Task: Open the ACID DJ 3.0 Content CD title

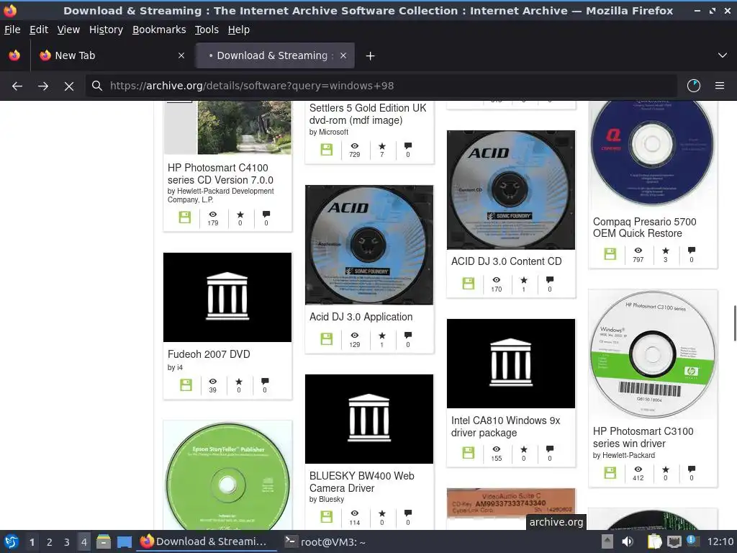Action: click(x=506, y=261)
